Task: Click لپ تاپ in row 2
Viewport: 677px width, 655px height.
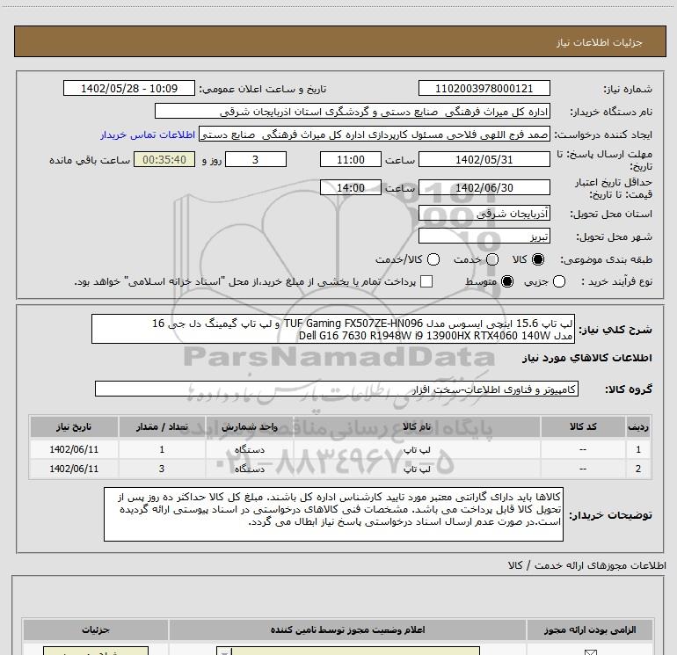Action: click(x=417, y=469)
